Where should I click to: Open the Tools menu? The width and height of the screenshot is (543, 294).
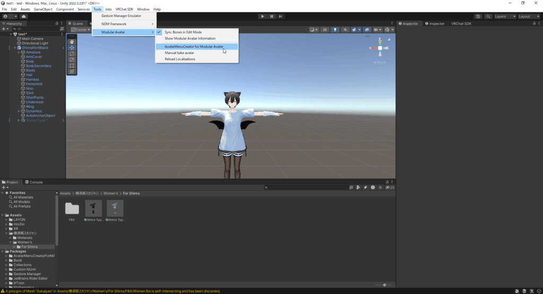pyautogui.click(x=98, y=10)
